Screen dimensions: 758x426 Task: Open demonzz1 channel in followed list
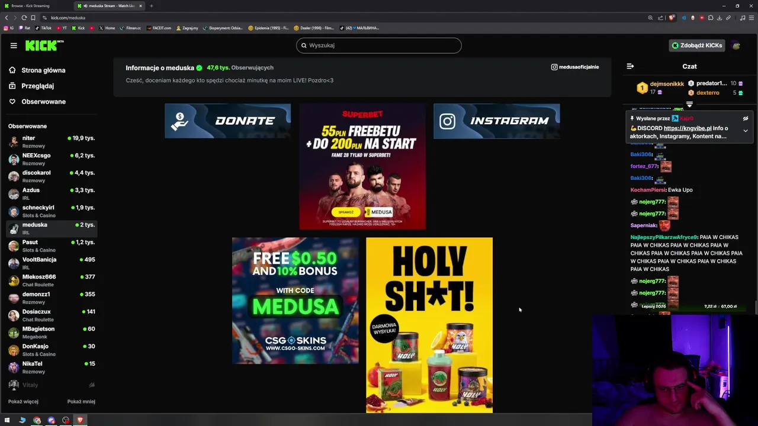52,298
